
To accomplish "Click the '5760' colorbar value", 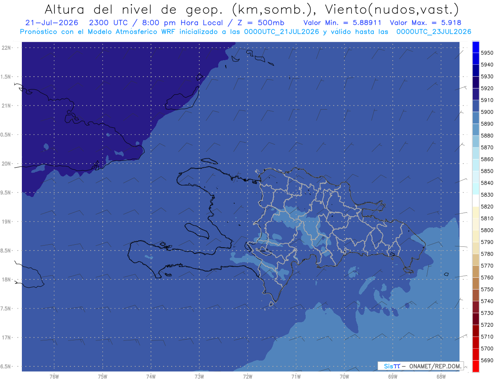I will [487, 277].
